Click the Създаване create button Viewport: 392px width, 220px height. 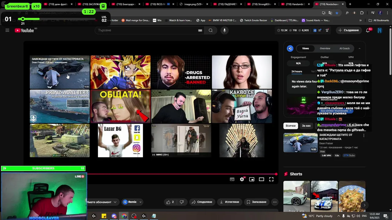coord(349,30)
